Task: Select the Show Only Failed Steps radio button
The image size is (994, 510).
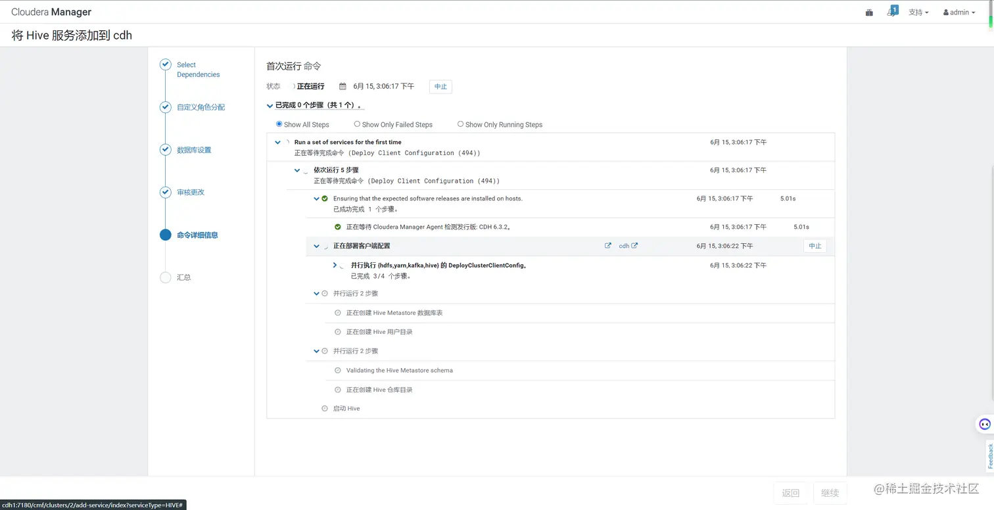Action: tap(357, 124)
